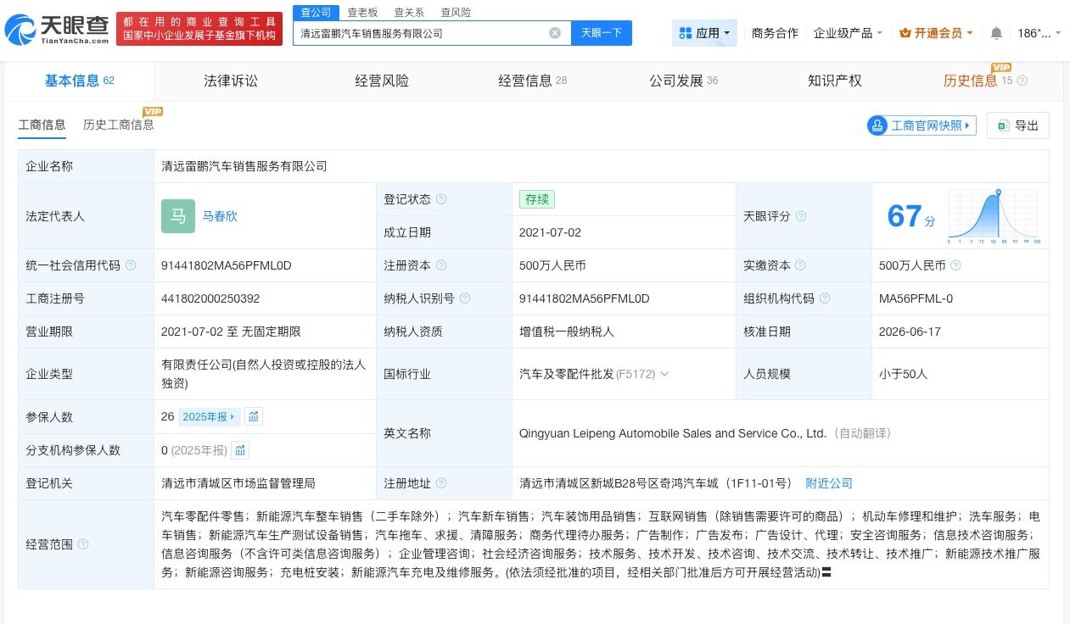Click help icon next to 登记状态

pyautogui.click(x=440, y=199)
